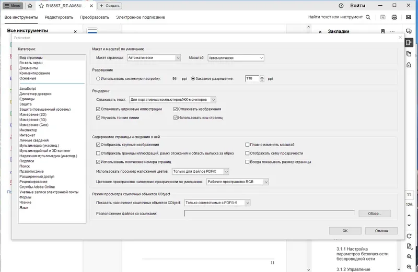Go to previous page up chevron
The height and width of the screenshot is (272, 418).
click(x=409, y=216)
